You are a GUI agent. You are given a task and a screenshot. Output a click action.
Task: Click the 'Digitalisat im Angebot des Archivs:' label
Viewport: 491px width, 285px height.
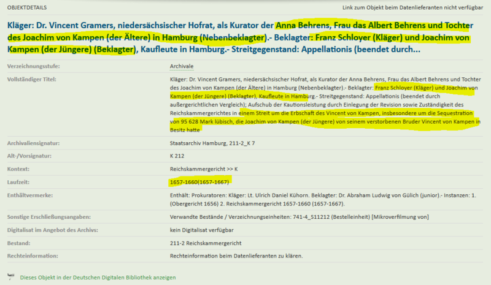[x=54, y=230]
